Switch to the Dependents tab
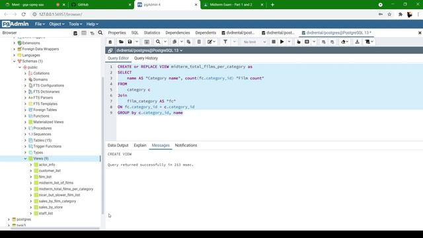 pos(206,32)
